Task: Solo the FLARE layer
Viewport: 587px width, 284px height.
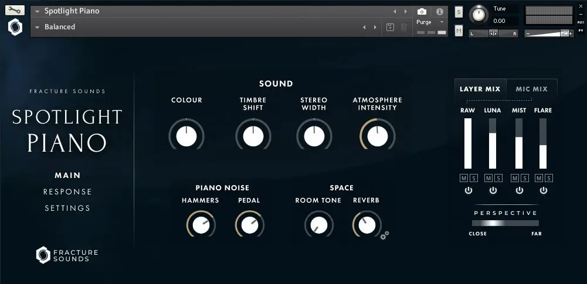Action: point(549,178)
